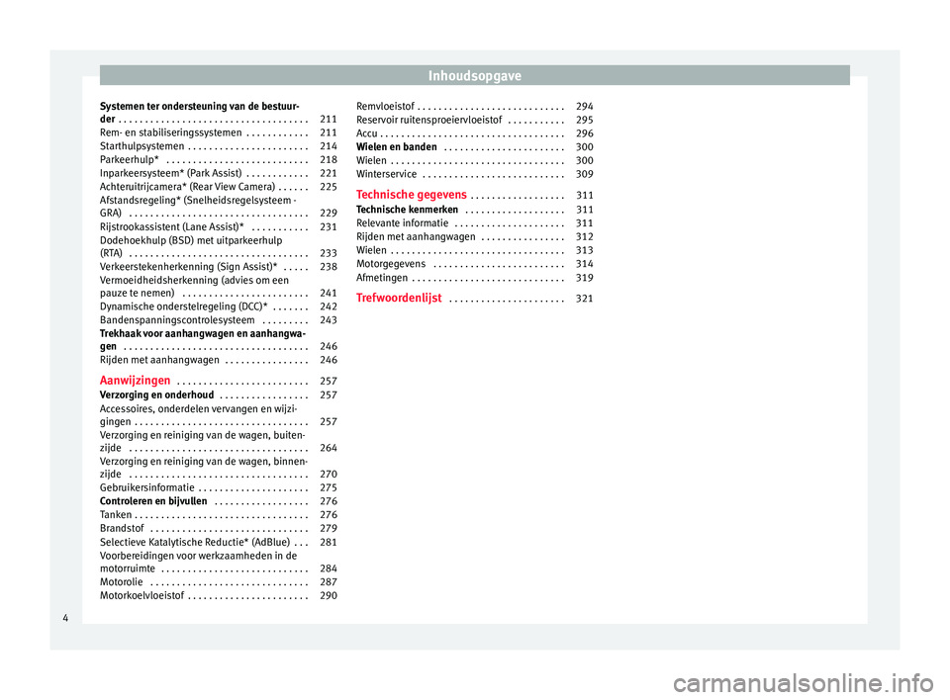Click the red Aanwijzingen chapter heading
The height and width of the screenshot is (700, 950).
[135, 381]
